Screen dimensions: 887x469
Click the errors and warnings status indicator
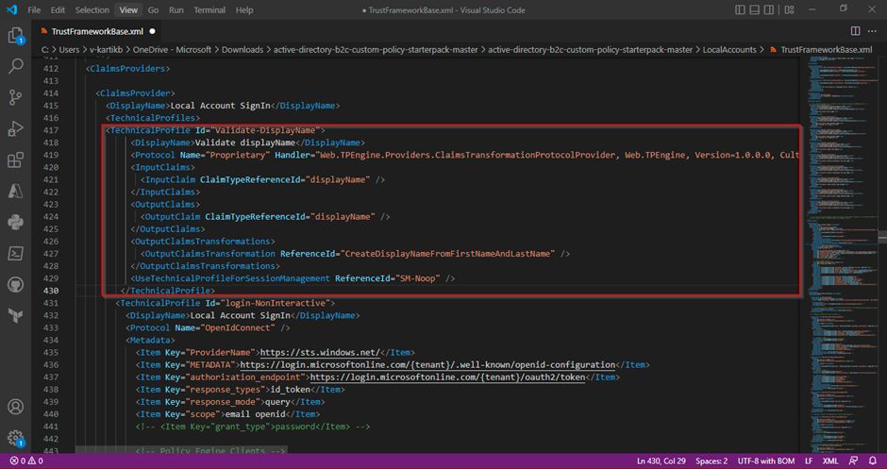(x=26, y=461)
